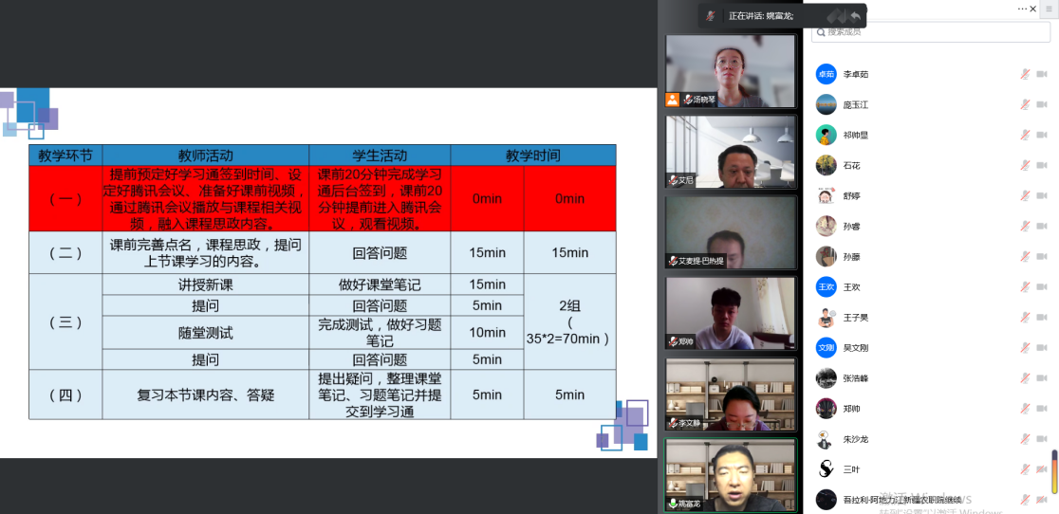Click the disabled camera icon for 三叶

click(1041, 468)
